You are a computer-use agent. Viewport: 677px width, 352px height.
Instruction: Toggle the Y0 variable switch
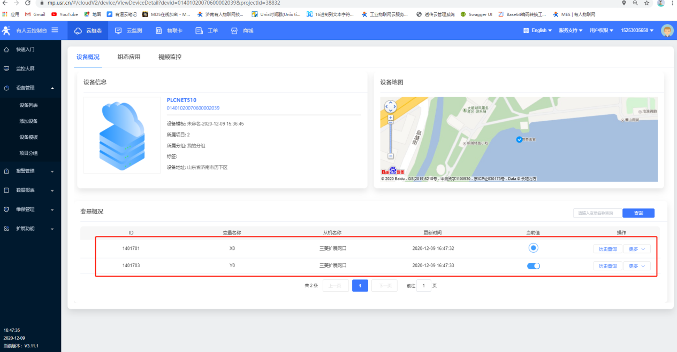[534, 266]
